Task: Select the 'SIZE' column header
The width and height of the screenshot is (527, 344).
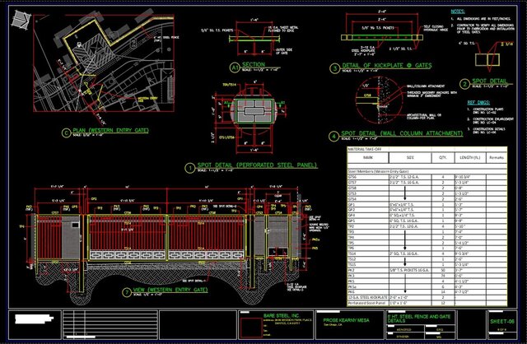Action: click(x=410, y=156)
